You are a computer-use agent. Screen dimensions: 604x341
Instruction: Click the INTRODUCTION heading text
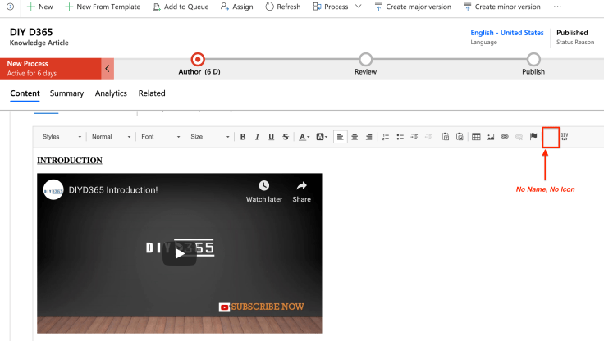click(69, 161)
